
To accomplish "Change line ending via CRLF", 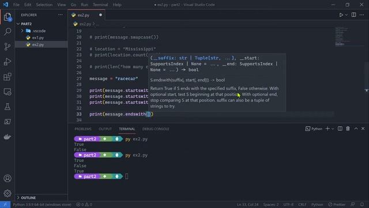I will [302, 205].
